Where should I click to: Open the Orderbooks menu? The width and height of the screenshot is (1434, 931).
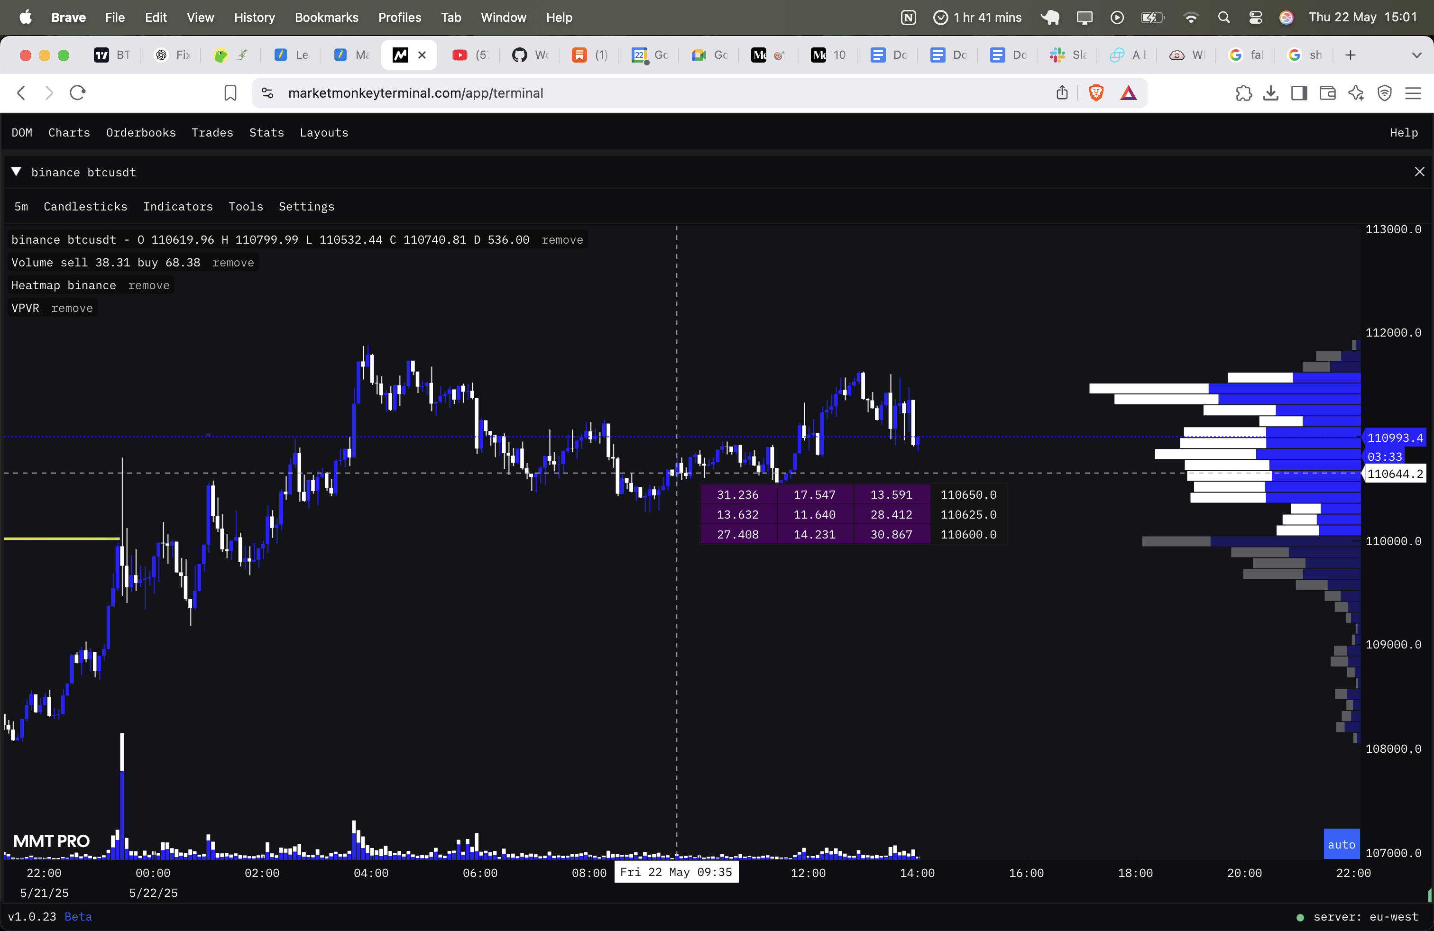(140, 132)
